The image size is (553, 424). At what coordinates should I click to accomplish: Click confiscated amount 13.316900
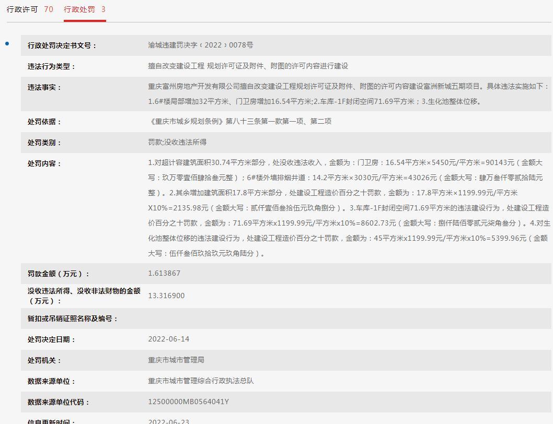click(x=166, y=296)
